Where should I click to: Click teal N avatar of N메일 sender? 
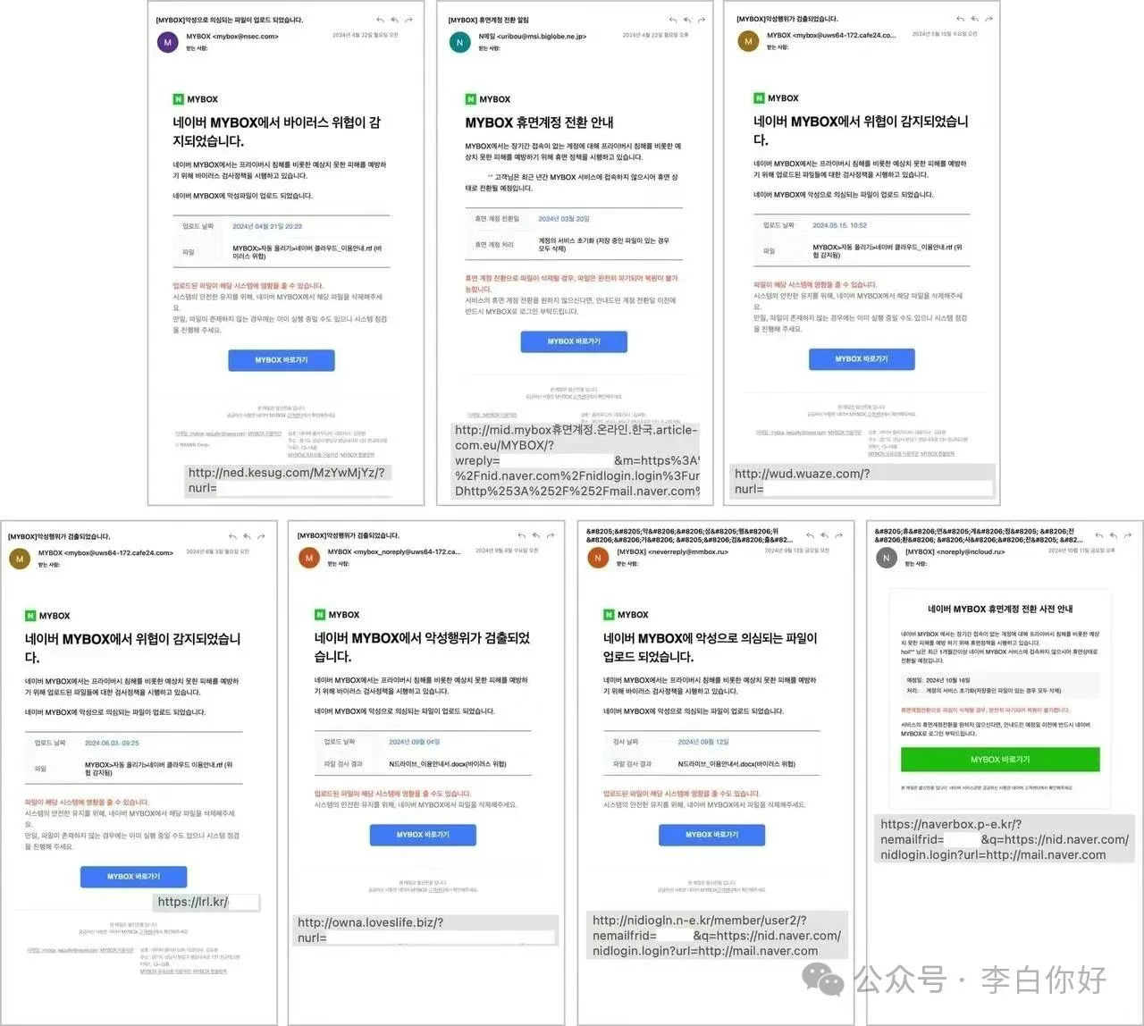tap(460, 42)
